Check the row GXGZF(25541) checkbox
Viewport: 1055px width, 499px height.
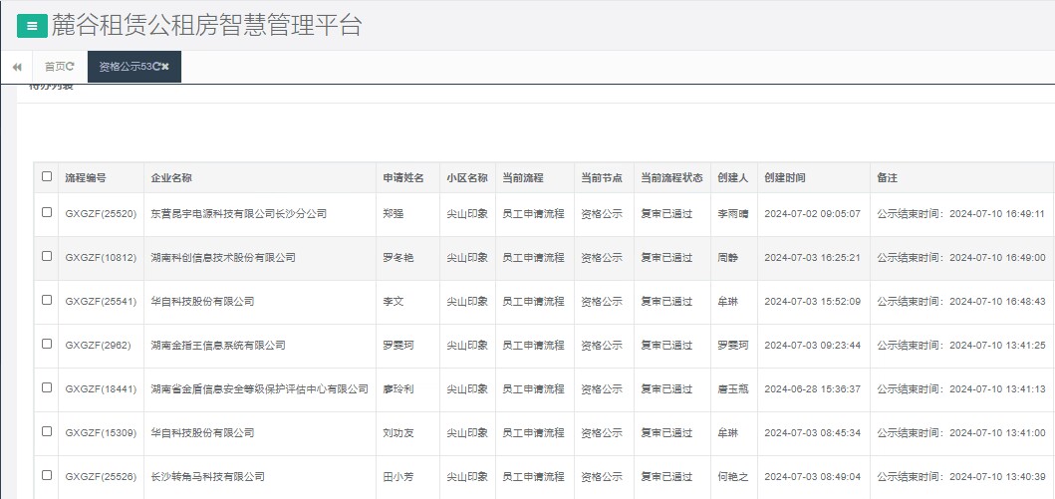point(47,300)
